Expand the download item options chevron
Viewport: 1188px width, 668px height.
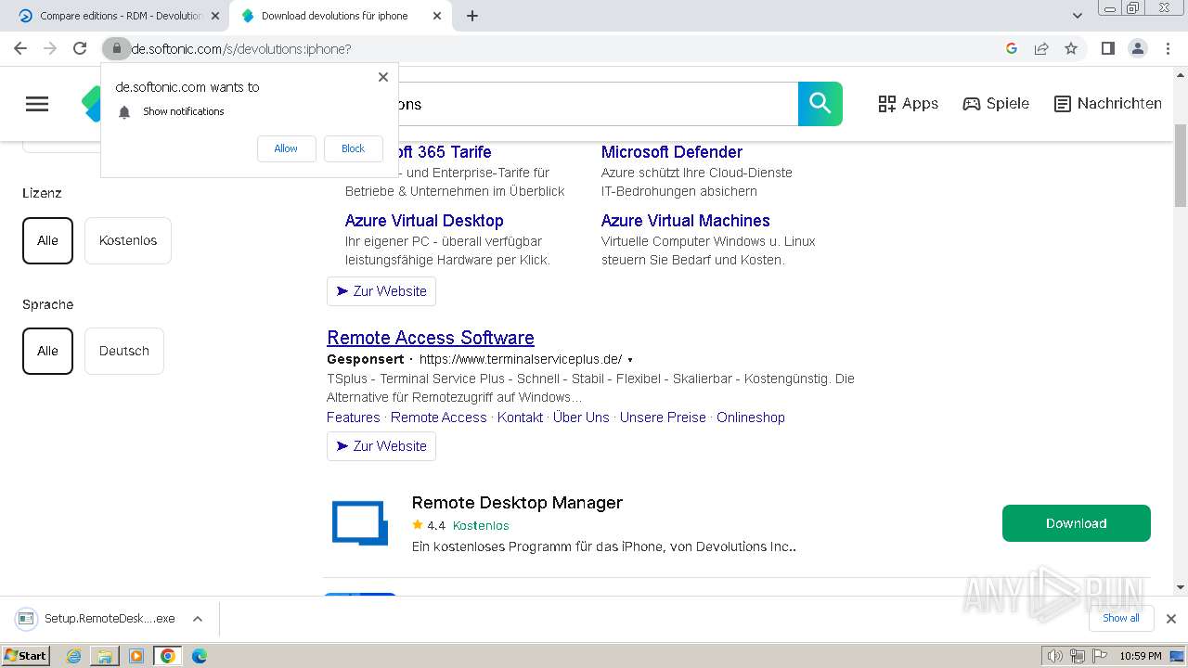click(x=197, y=619)
